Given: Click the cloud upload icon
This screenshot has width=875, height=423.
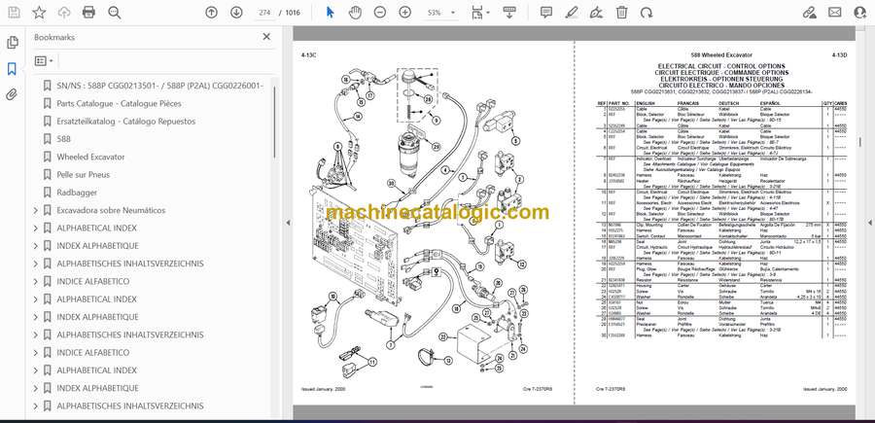Looking at the screenshot, I should 64,13.
